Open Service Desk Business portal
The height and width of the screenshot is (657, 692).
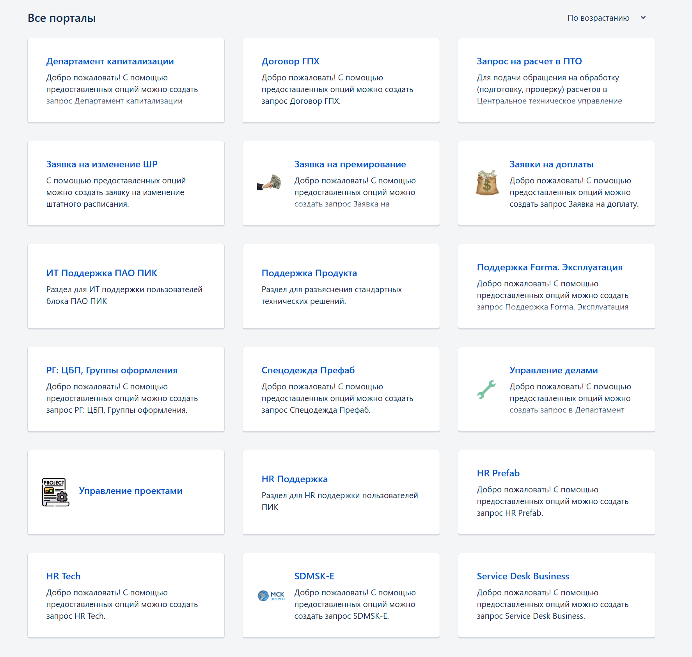523,576
